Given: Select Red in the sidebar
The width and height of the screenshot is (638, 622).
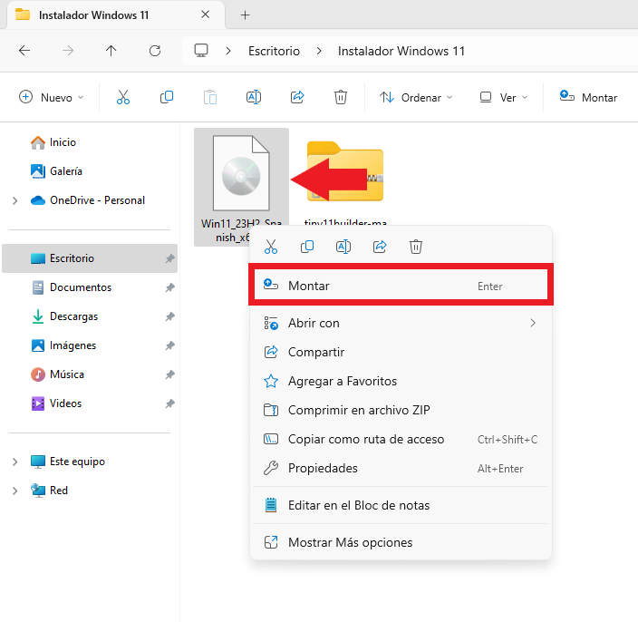Looking at the screenshot, I should [x=49, y=491].
